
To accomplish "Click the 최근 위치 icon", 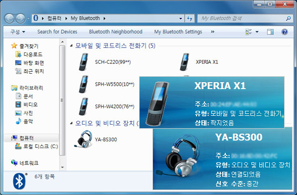I will pyautogui.click(x=18, y=71).
